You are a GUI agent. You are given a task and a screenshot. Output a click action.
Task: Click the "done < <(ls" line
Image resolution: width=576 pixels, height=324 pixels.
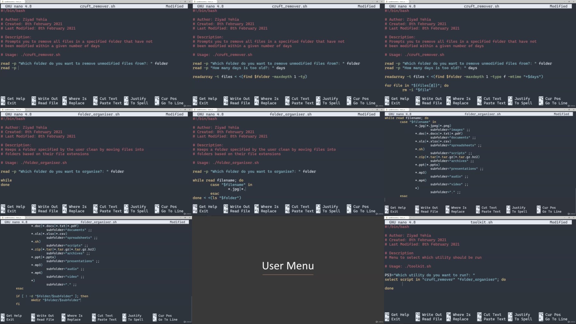[217, 198]
